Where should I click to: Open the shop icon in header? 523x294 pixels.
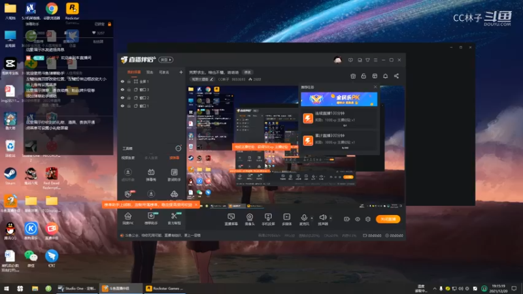coord(375,76)
